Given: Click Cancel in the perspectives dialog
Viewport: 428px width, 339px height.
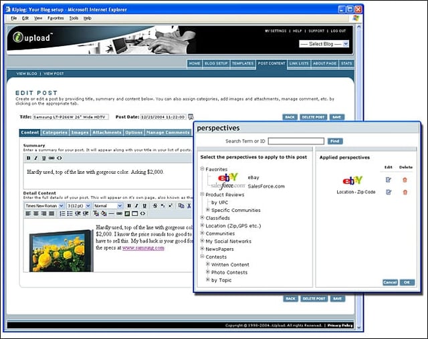Looking at the screenshot, I should [x=390, y=282].
